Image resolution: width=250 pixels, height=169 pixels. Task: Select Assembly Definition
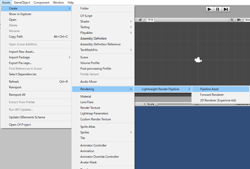[103, 38]
